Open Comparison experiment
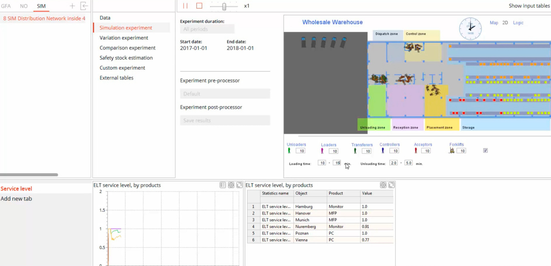Screen dimensions: 551x266 [127, 48]
